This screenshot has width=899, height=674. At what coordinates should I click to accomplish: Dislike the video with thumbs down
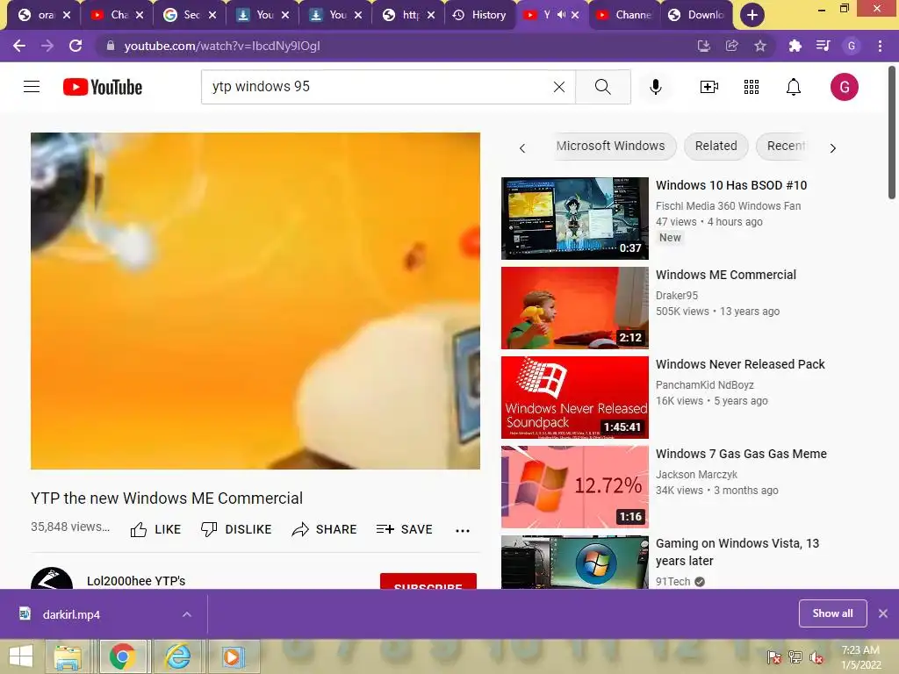pyautogui.click(x=236, y=529)
